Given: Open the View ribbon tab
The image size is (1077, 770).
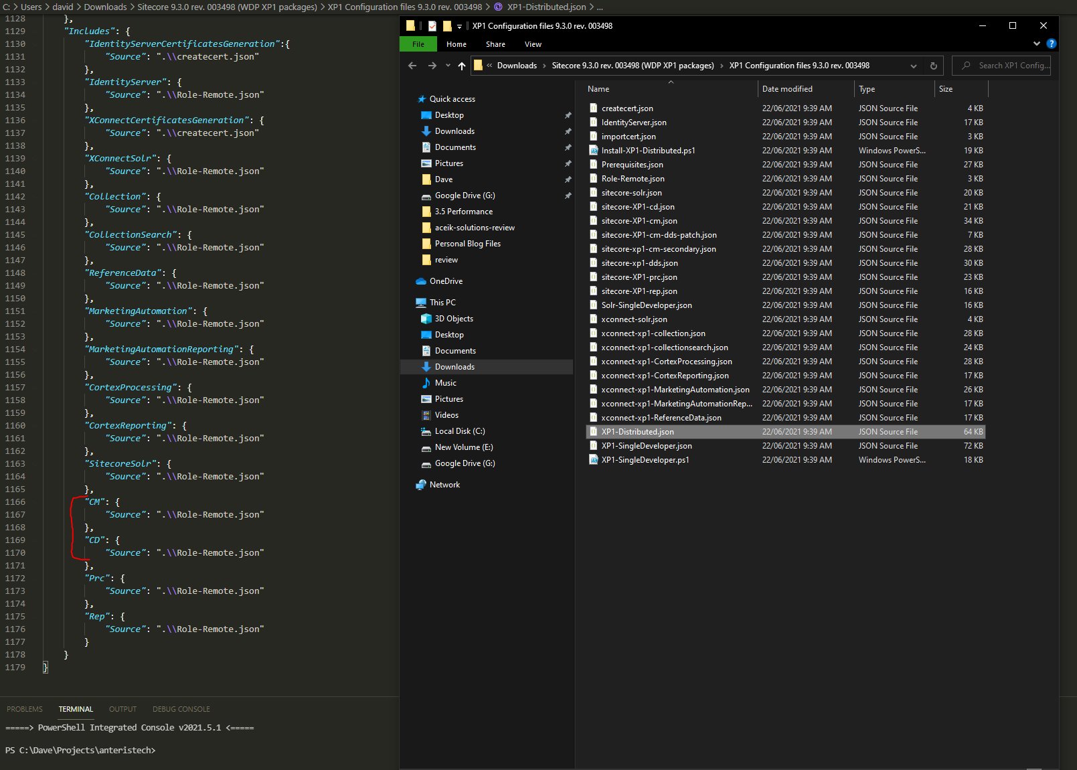Looking at the screenshot, I should (533, 44).
